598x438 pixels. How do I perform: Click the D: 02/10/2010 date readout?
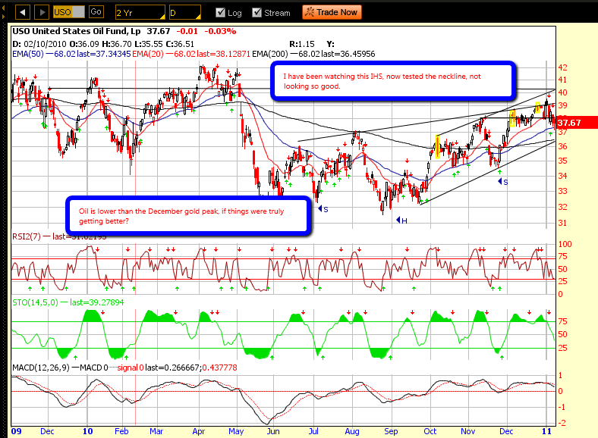(x=39, y=44)
